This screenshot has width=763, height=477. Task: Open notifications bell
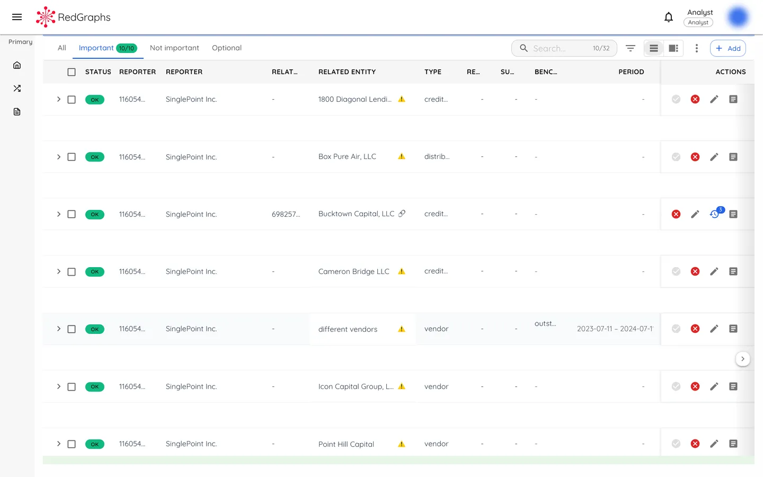[x=669, y=16]
